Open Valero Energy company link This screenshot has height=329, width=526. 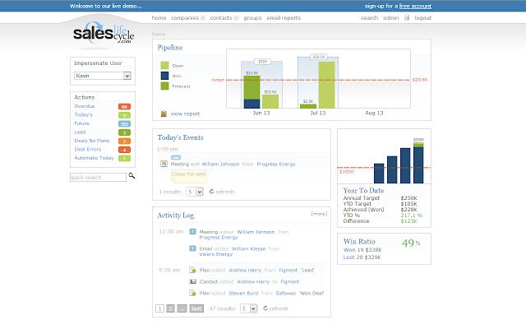pyautogui.click(x=215, y=254)
